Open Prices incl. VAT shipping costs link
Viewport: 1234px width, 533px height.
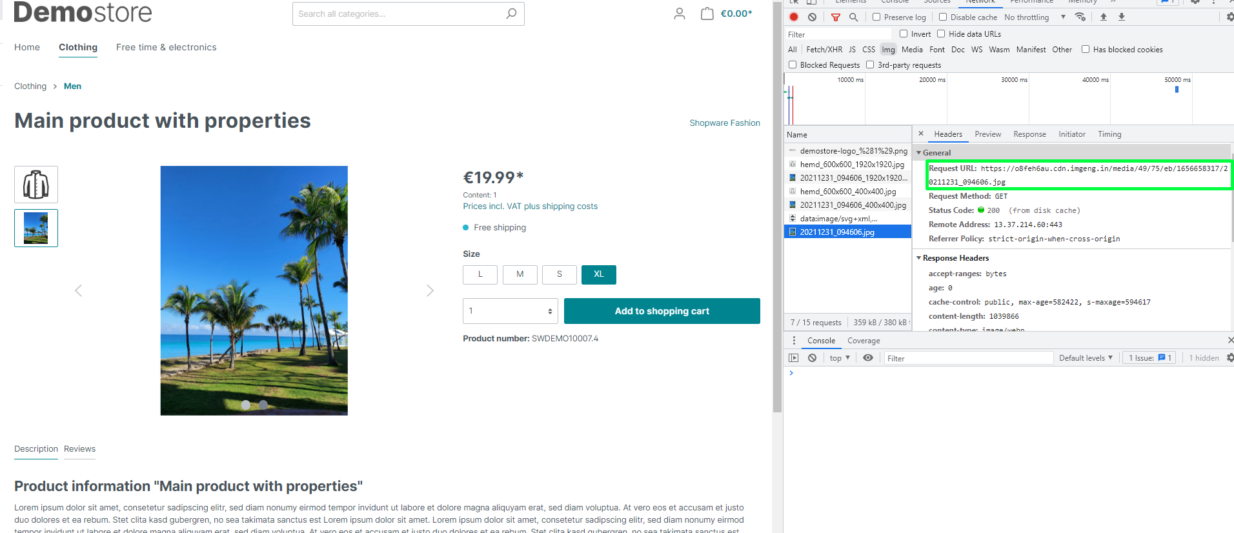click(530, 206)
